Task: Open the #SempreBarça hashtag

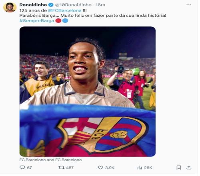Action: (x=37, y=21)
